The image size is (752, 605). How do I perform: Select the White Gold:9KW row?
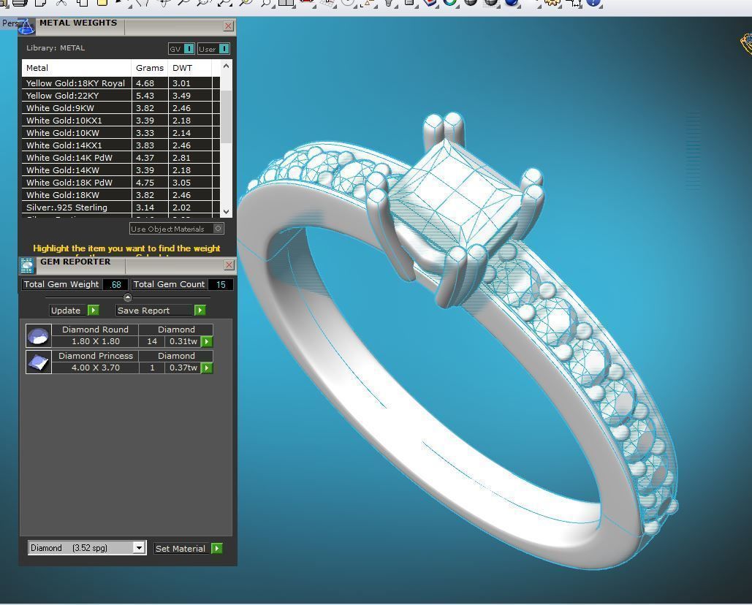(x=121, y=108)
